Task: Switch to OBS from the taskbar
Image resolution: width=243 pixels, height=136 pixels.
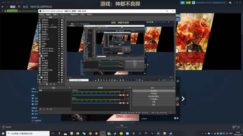Action: pos(103,133)
